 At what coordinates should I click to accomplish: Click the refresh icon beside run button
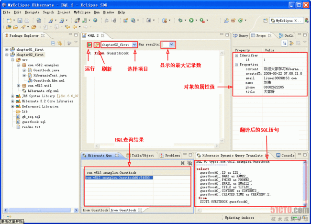(97, 45)
